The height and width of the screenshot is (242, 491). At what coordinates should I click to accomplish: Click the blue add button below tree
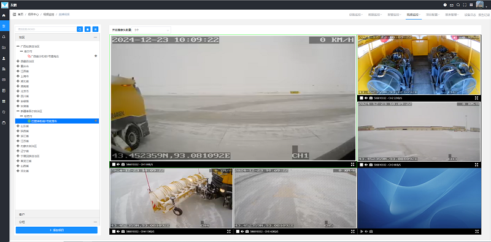click(x=56, y=230)
